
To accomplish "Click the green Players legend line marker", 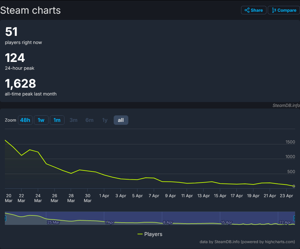I will pos(140,234).
